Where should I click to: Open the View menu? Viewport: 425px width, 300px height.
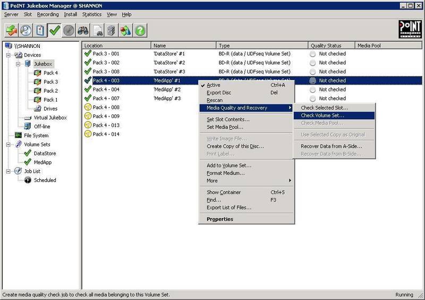click(x=112, y=14)
